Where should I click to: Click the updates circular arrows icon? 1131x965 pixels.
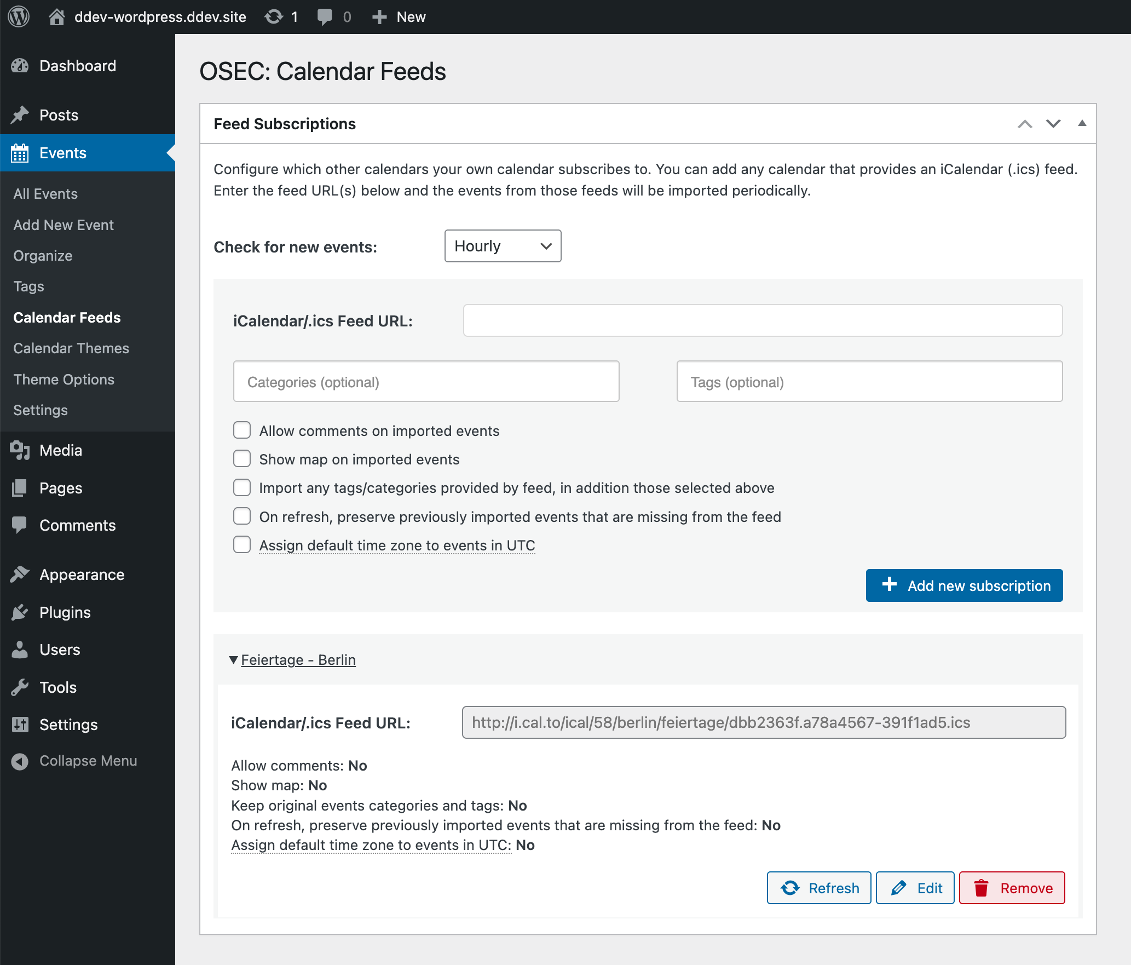274,16
